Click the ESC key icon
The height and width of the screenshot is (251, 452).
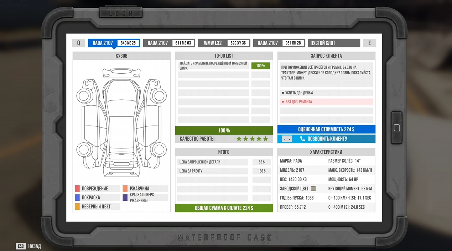tap(21, 246)
